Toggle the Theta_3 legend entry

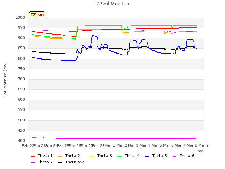(101, 156)
